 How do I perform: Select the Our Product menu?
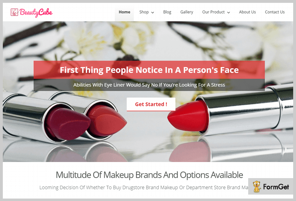point(213,12)
